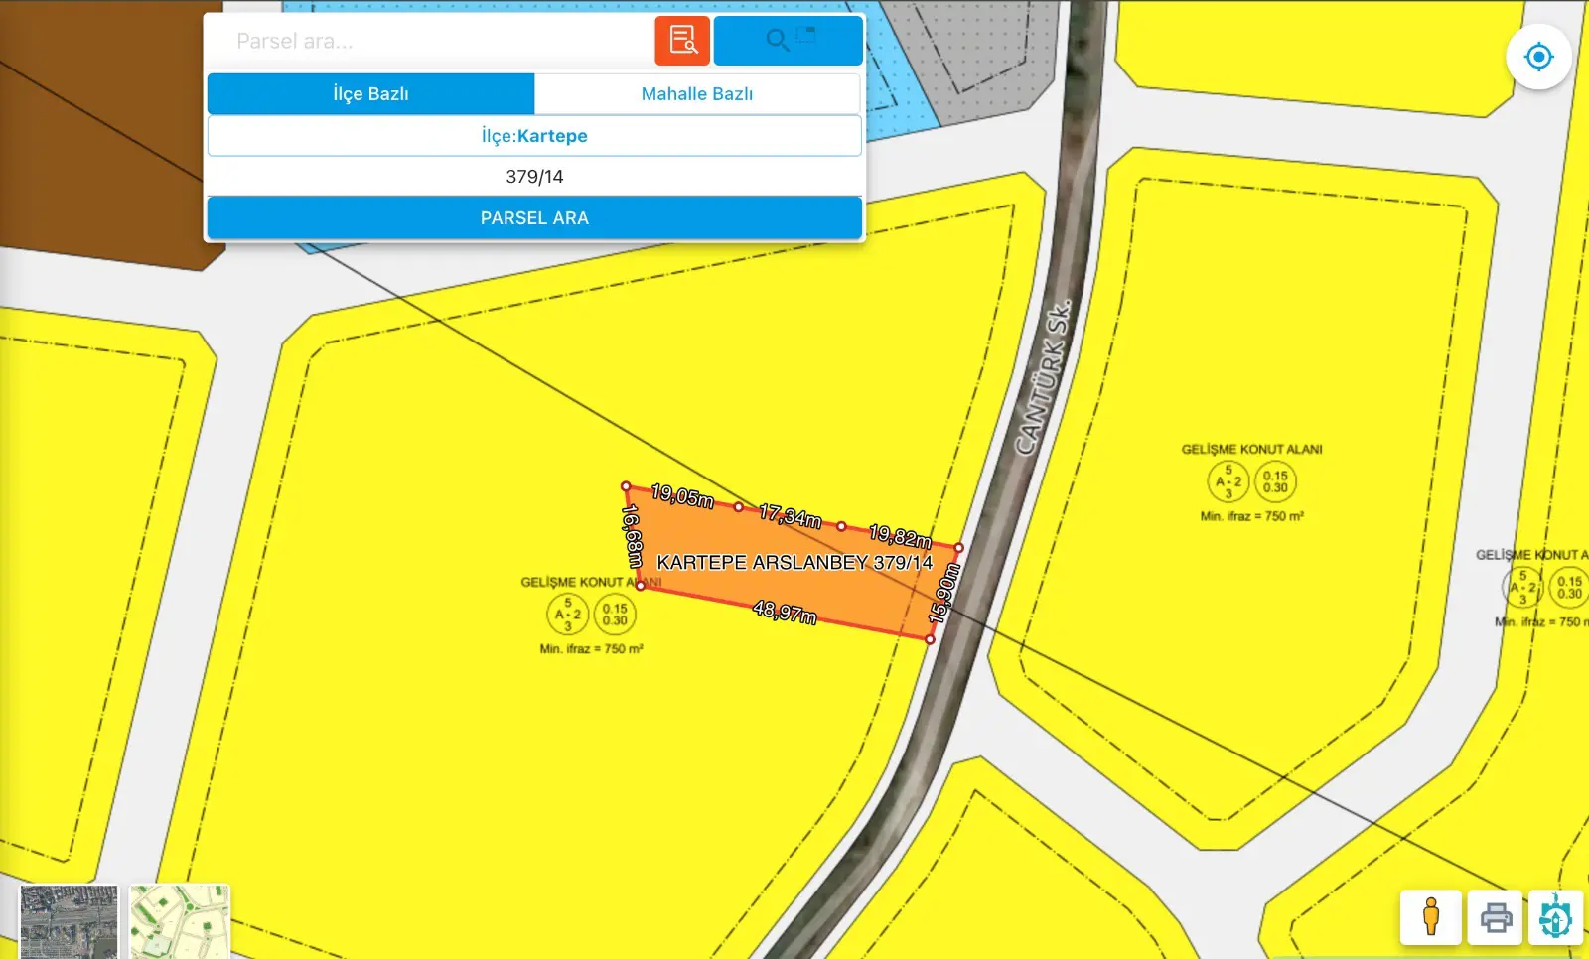Click the parcel label KARTEPE ARSLANBEY 379/14
The width and height of the screenshot is (1589, 959).
794,563
